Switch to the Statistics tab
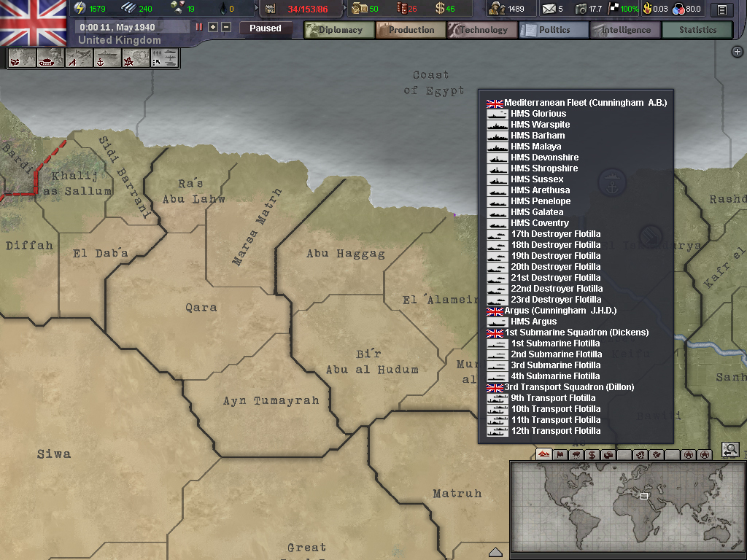The image size is (747, 560). 697,30
